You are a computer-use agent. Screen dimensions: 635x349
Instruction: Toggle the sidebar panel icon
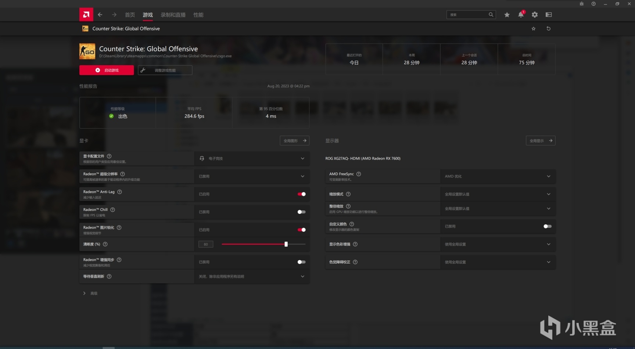coord(549,15)
